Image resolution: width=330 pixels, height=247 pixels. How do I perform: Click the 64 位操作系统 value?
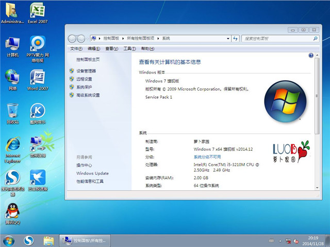tap(206, 186)
